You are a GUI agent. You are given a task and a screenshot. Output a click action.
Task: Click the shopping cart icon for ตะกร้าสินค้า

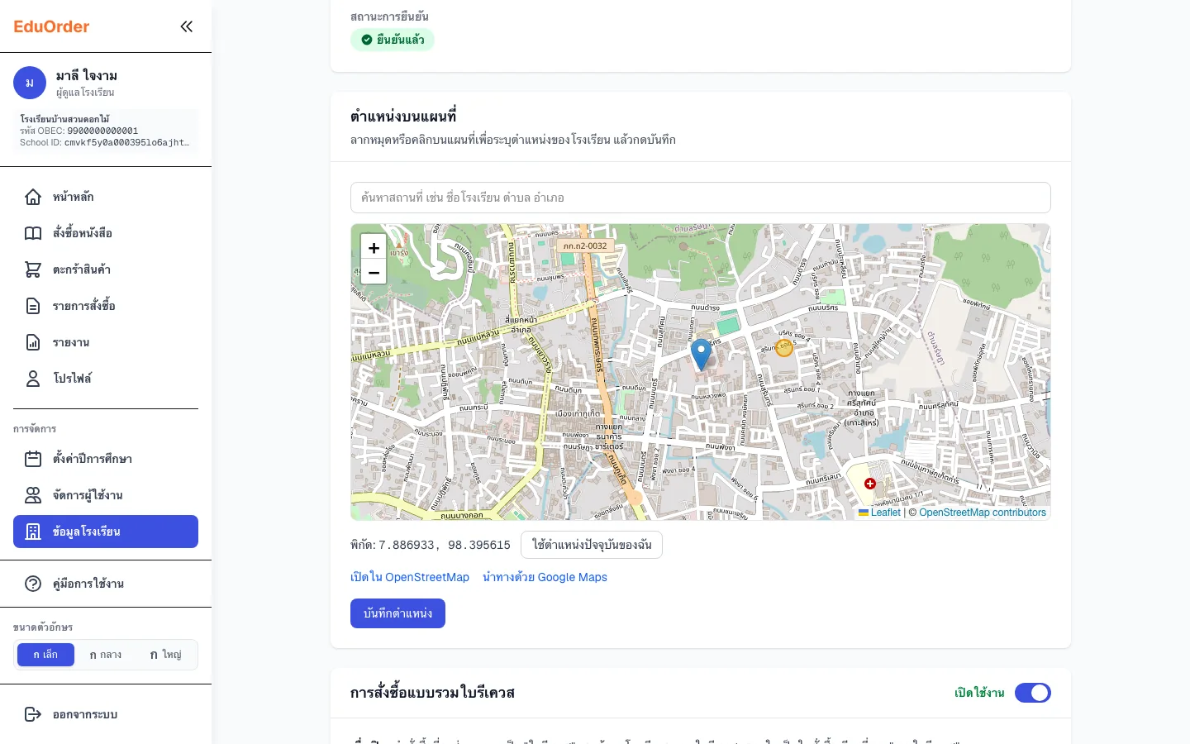33,269
